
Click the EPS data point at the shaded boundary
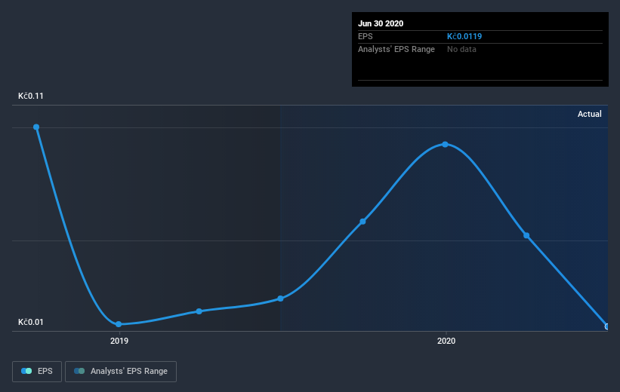click(280, 299)
